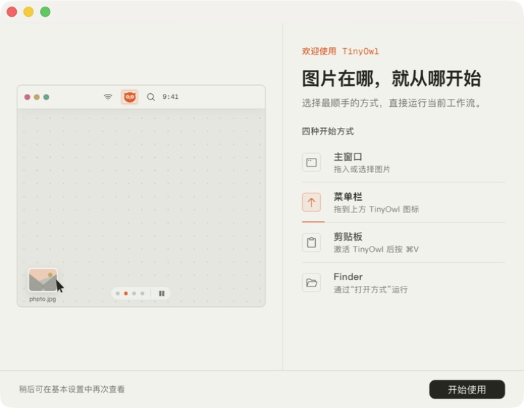Click the 激活 TinyOwl 后按 ⌘V text

click(x=376, y=249)
